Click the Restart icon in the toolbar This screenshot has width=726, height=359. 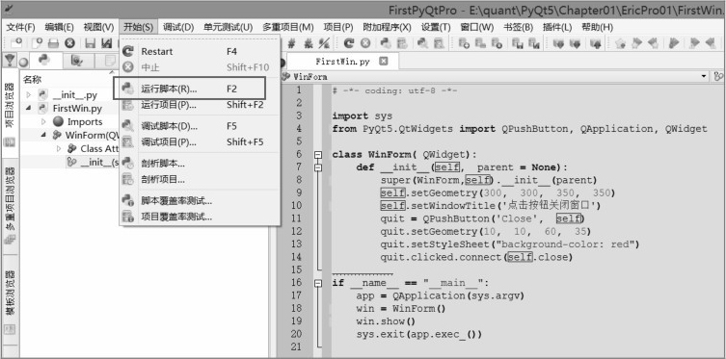(349, 43)
